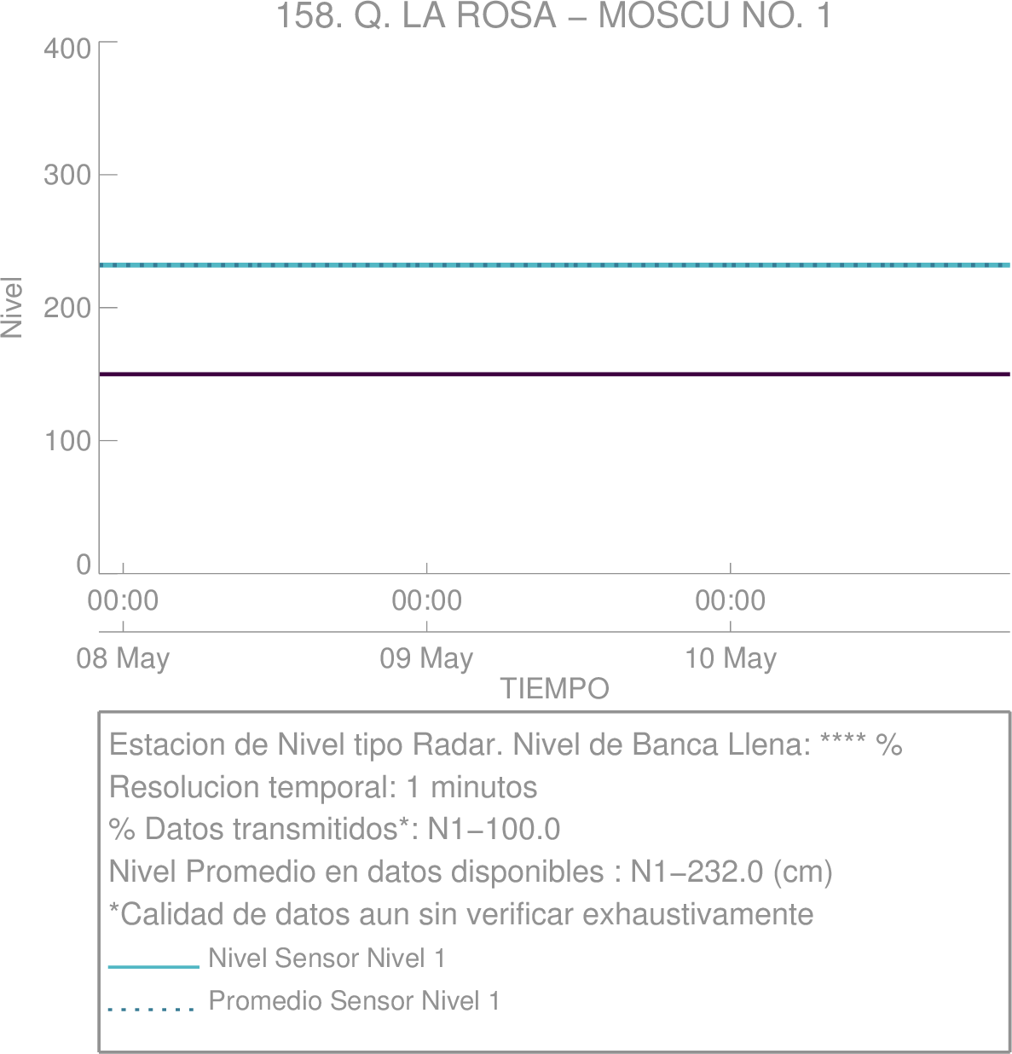Screen dimensions: 1012x1054
Task: Click the Nivel y-axis label
Action: click(12, 307)
